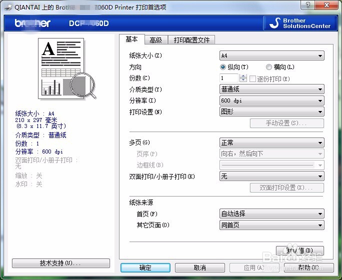
Task: Click the brother logo in the header
Action: (x=32, y=23)
